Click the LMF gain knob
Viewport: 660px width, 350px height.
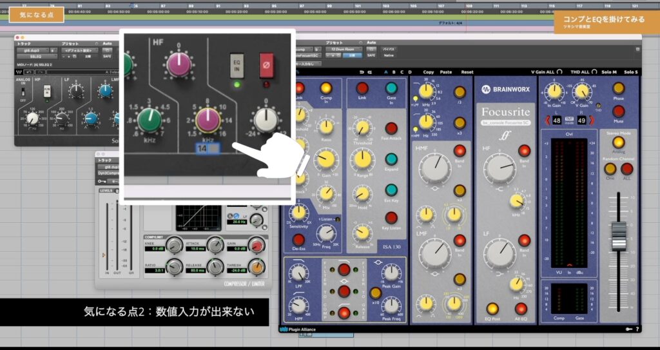pos(436,254)
